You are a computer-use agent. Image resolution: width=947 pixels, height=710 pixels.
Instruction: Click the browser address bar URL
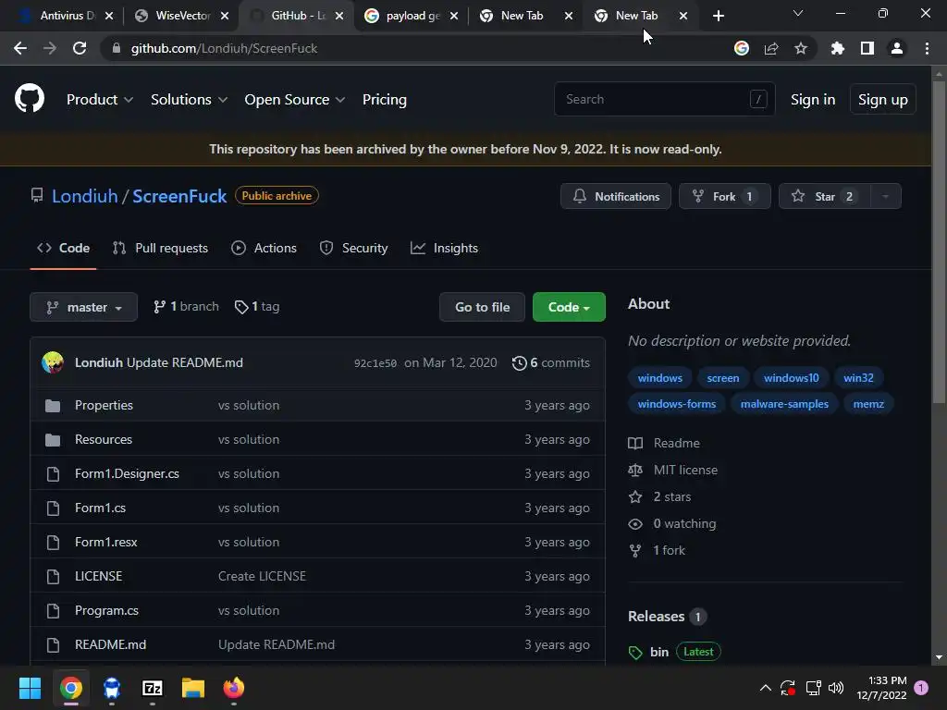click(x=224, y=48)
